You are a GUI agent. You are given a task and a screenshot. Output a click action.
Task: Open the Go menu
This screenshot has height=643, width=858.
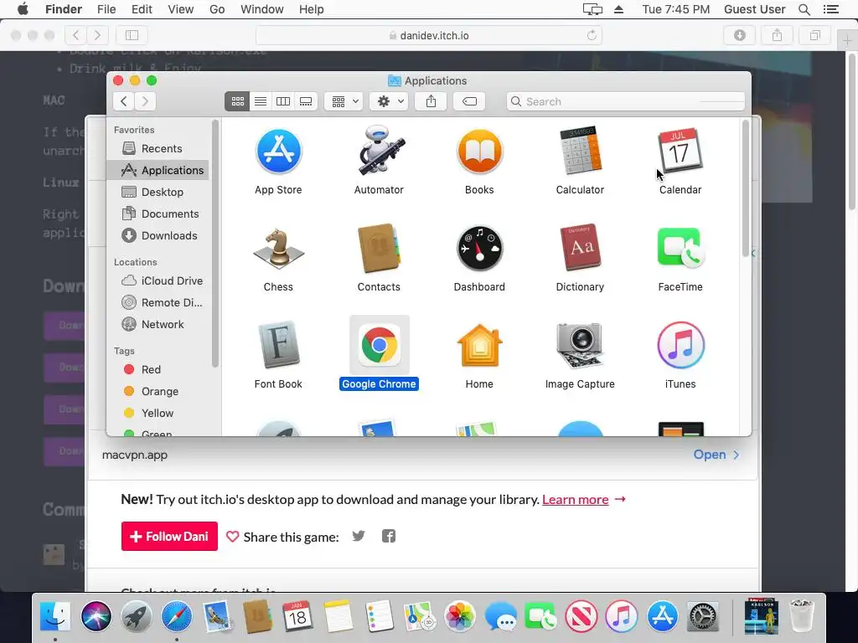click(x=217, y=9)
